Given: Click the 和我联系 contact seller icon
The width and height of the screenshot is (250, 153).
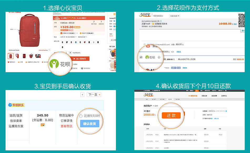Looking at the screenshot, I should [x=16, y=105].
